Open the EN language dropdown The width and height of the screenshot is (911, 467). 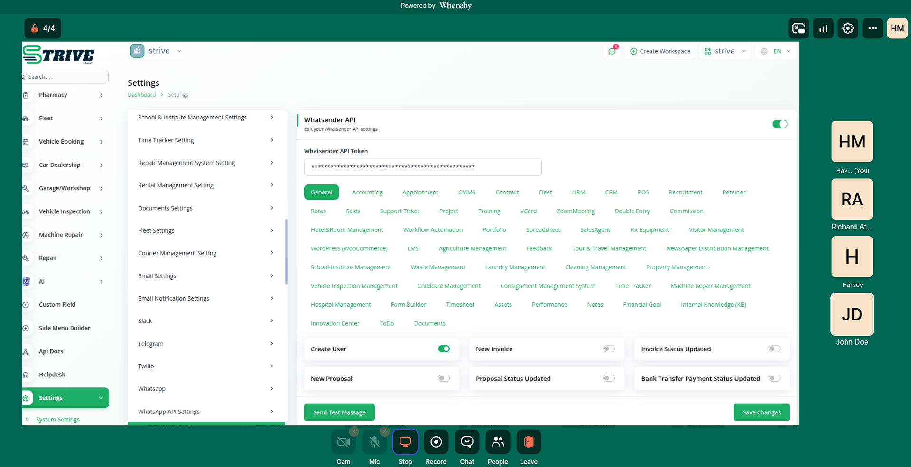pyautogui.click(x=776, y=51)
